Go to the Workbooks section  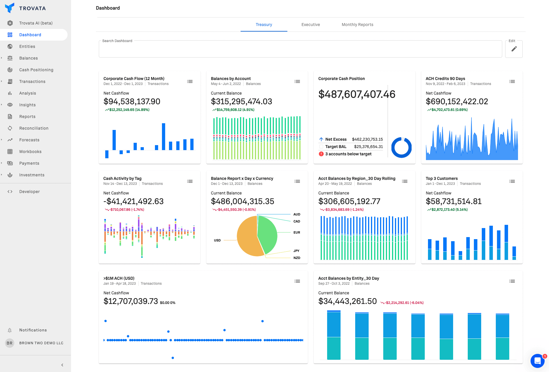coord(30,151)
